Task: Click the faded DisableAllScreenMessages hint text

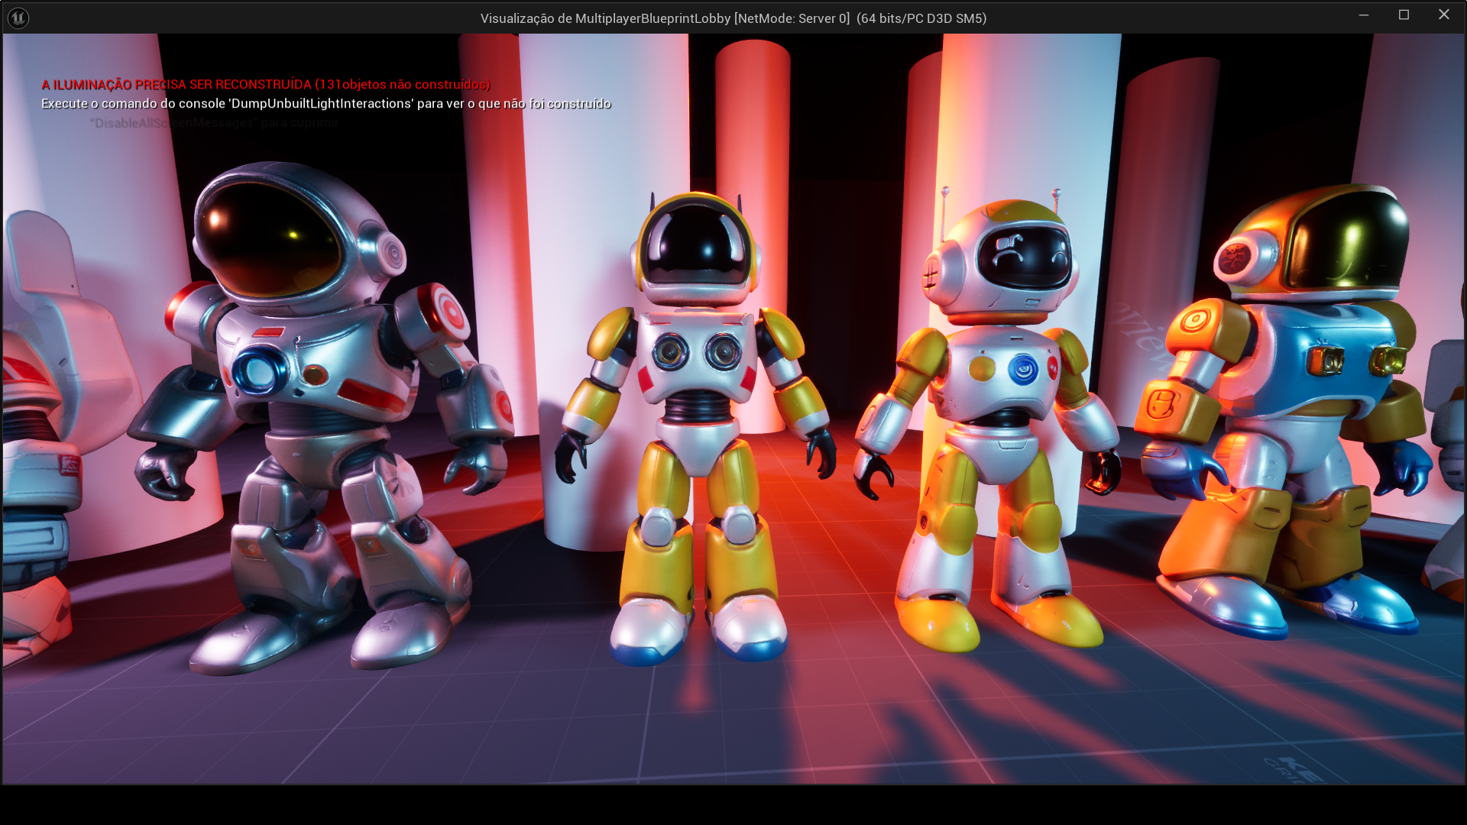Action: point(214,123)
